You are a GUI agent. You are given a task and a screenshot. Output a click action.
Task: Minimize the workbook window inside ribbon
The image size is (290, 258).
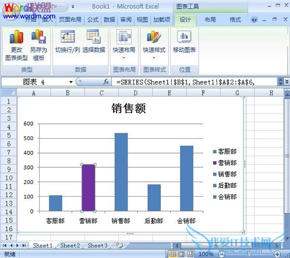point(264,20)
